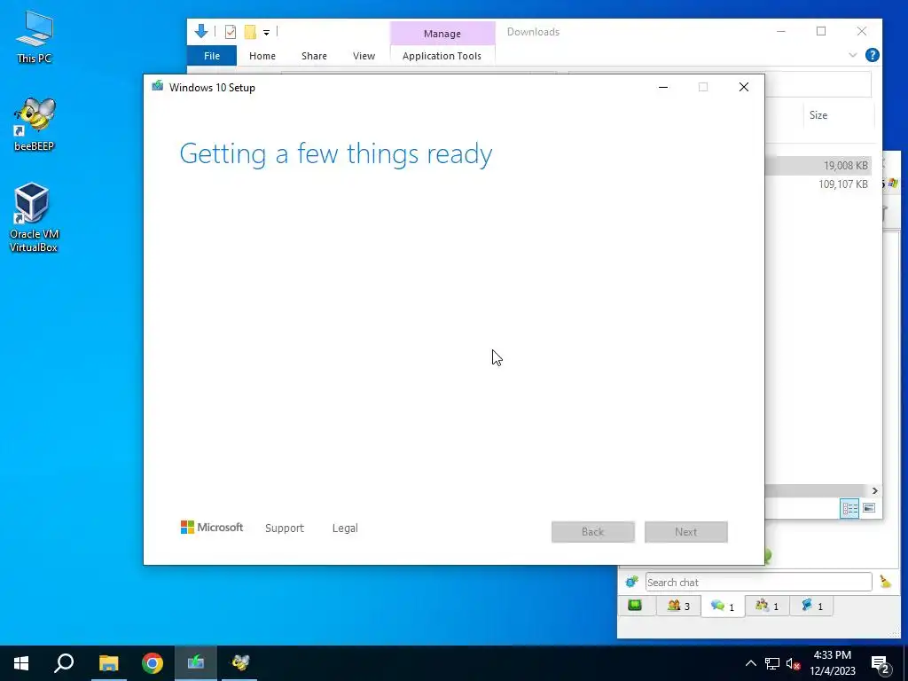This screenshot has width=908, height=681.
Task: Click the Search chat field in beeBEEP
Action: click(759, 582)
